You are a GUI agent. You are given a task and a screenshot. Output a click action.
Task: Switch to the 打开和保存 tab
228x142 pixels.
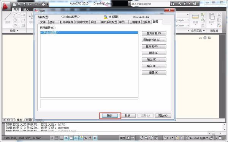click(66, 22)
